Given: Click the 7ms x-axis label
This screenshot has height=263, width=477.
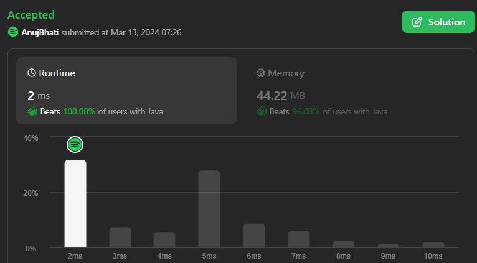Looking at the screenshot, I should click(299, 256).
